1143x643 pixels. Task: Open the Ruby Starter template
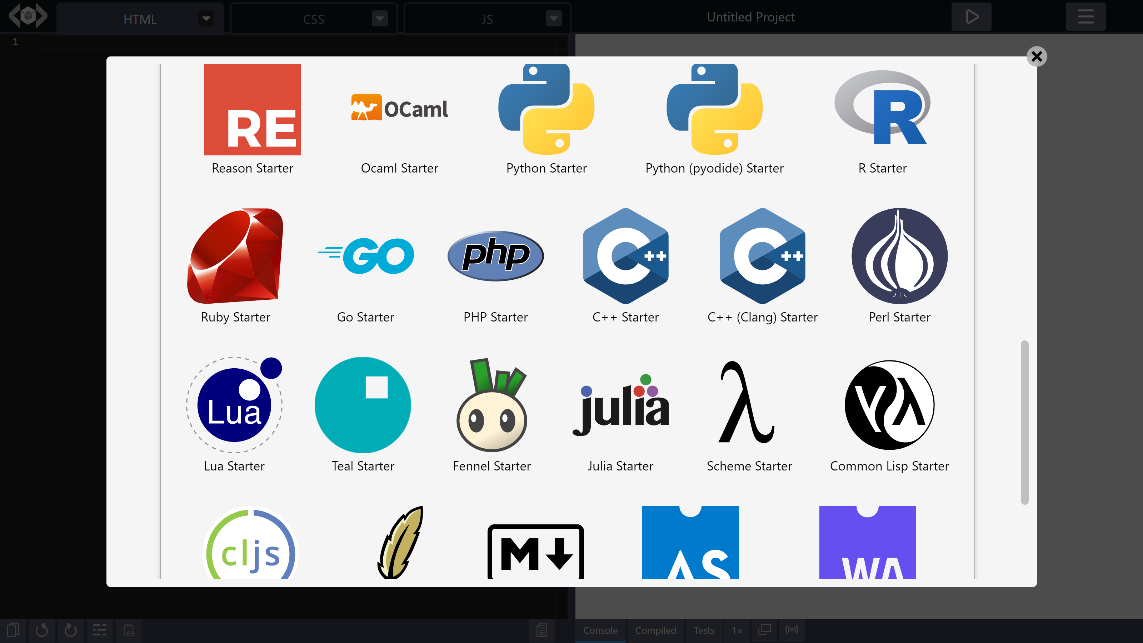pyautogui.click(x=235, y=256)
